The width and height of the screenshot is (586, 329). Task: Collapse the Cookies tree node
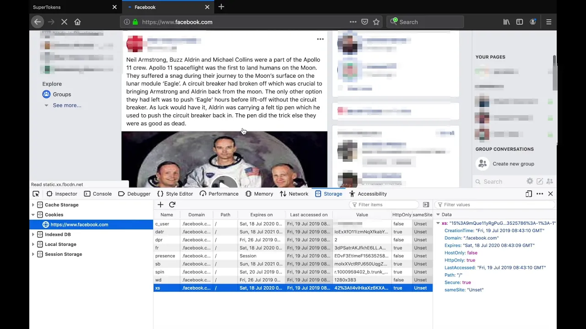pyautogui.click(x=33, y=215)
